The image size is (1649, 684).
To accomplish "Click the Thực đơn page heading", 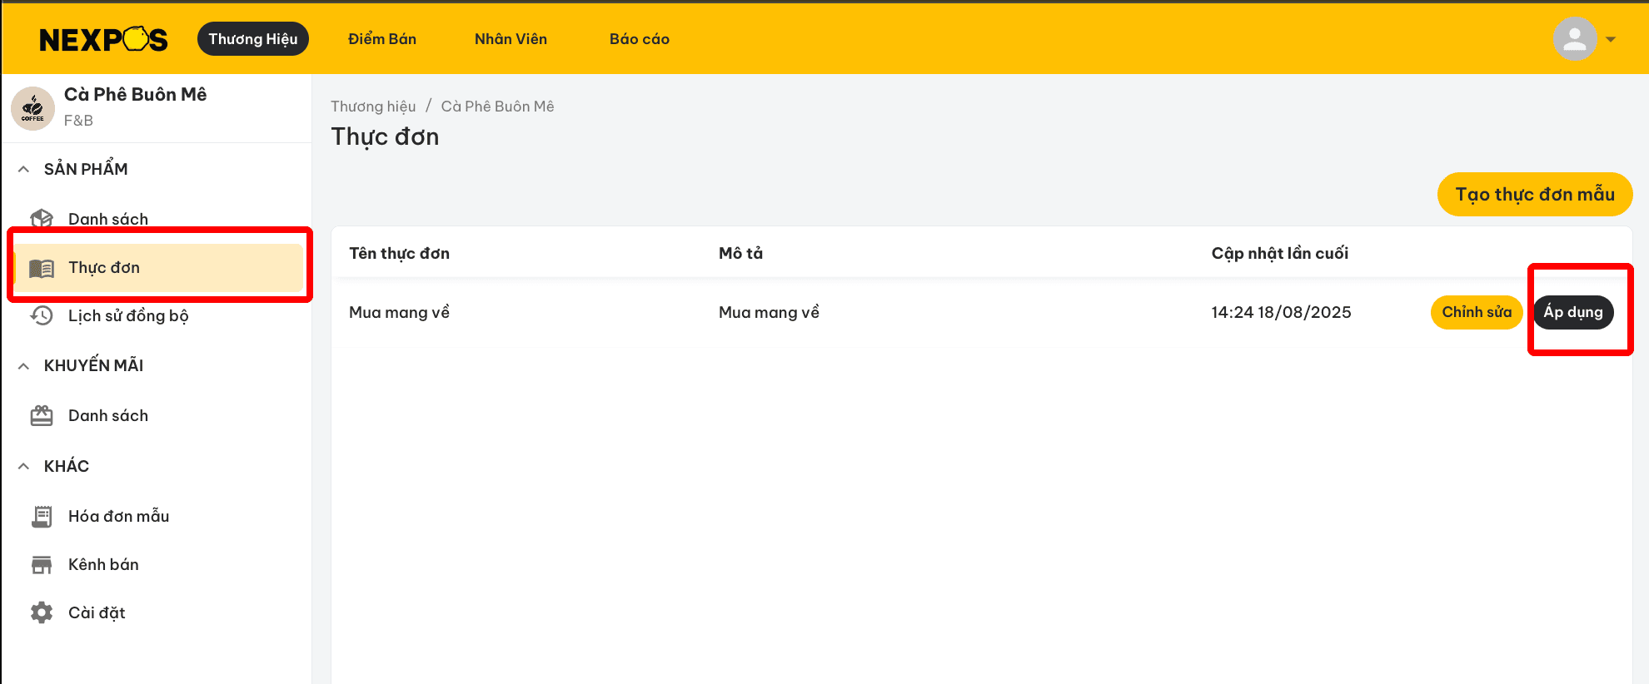I will coord(385,136).
